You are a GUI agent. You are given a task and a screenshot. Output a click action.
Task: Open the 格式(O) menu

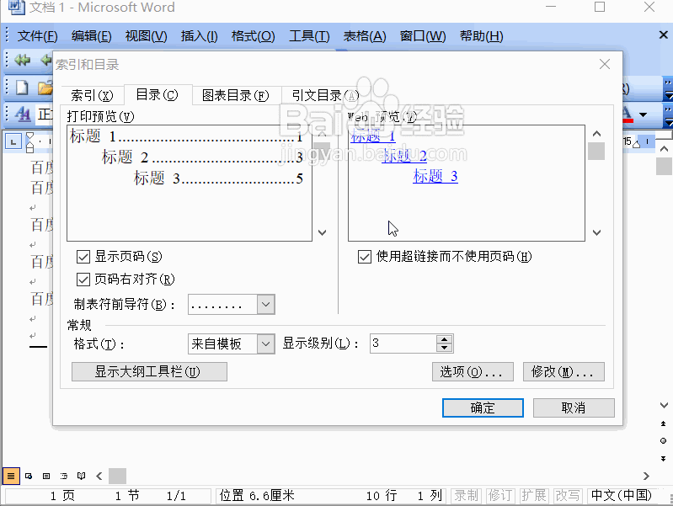pos(253,35)
